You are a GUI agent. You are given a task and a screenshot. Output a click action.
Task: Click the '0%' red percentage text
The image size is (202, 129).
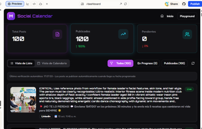point(146,46)
